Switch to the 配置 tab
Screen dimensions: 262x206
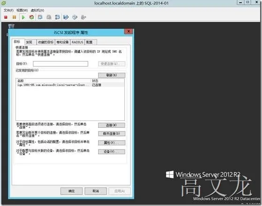[91, 42]
